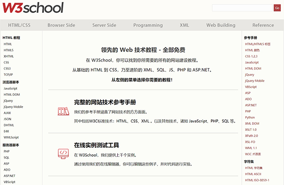The image size is (284, 185).
Task: Open the JSON tutorial link
Action: coord(8,119)
